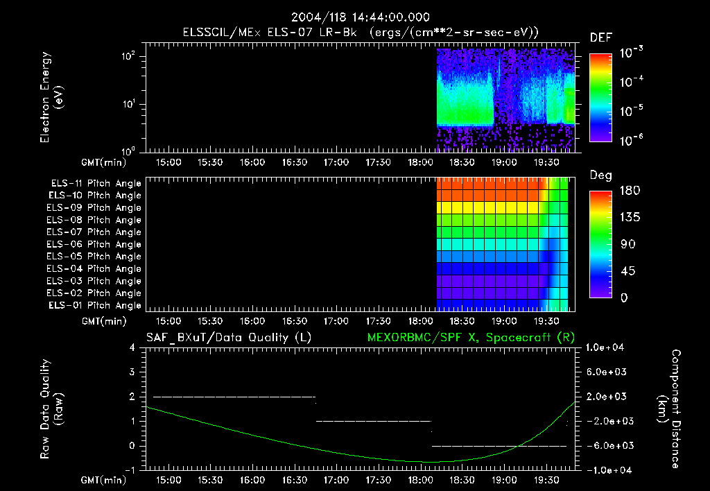Click the 6.0e+03 right axis value

click(x=606, y=372)
